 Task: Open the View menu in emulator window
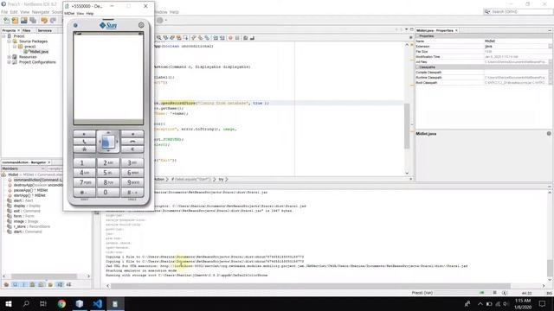[81, 14]
